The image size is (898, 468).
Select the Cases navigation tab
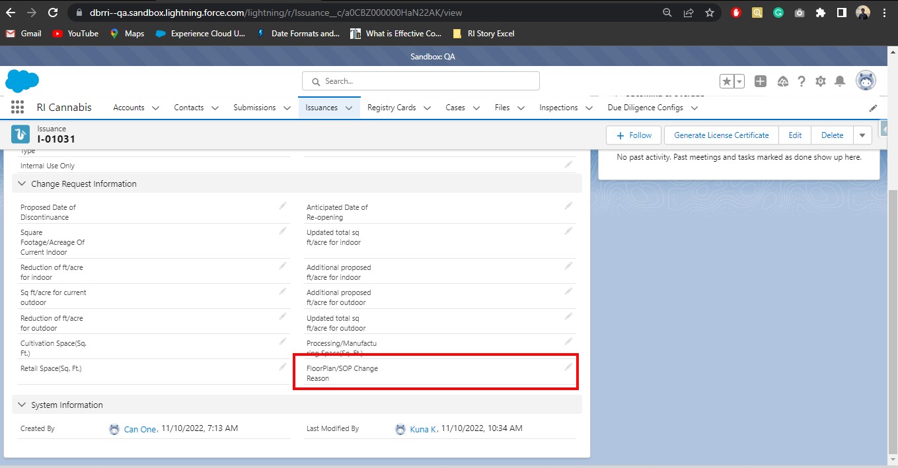pos(456,107)
